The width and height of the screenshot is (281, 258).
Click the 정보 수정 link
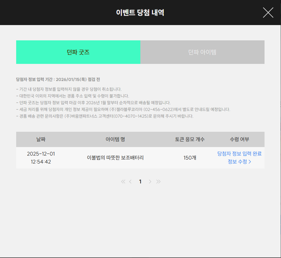tap(239, 162)
